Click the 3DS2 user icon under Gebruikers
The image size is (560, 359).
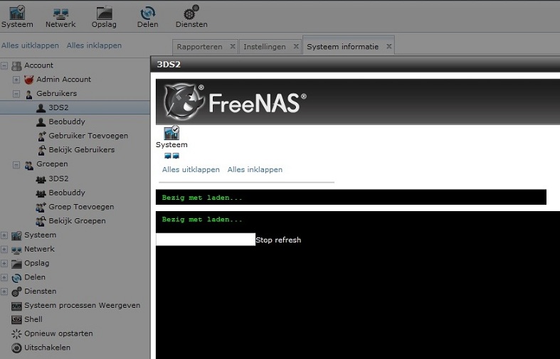(41, 108)
